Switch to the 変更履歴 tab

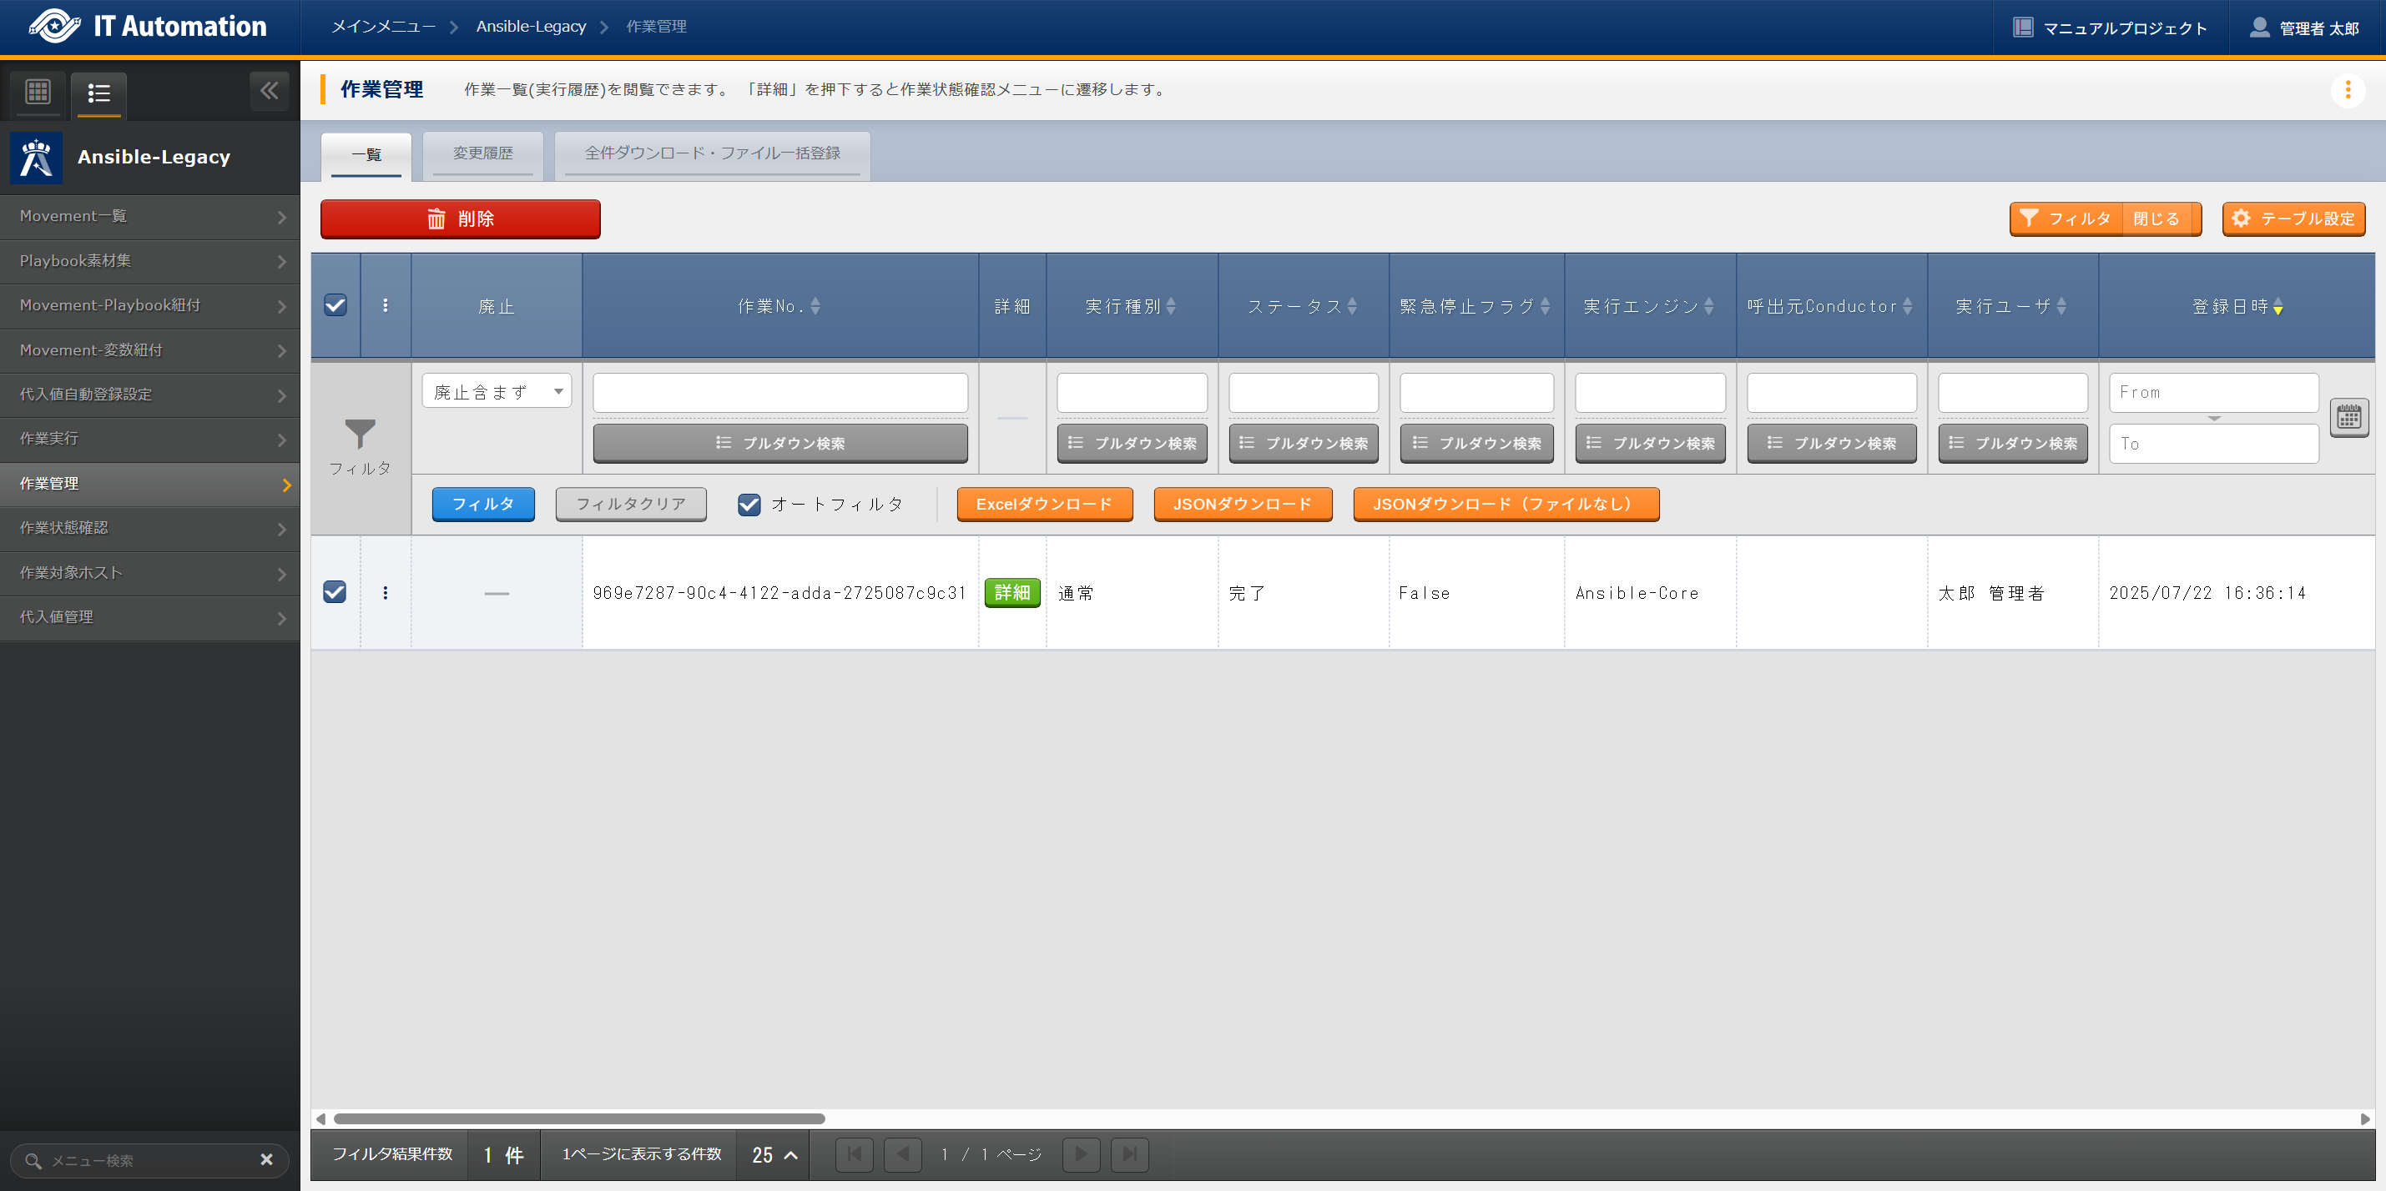point(482,153)
